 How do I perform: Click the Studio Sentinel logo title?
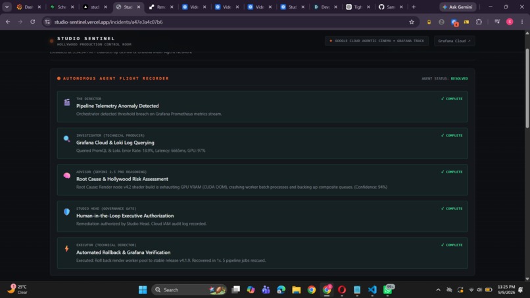[86, 39]
